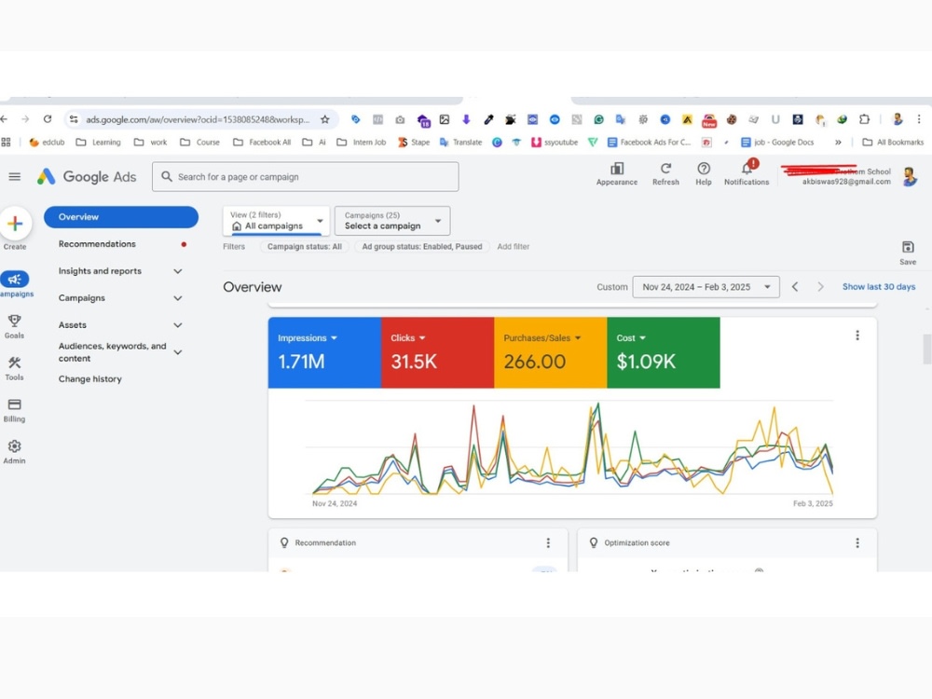Open the hamburger main menu
Screen dimensions: 932x699
click(x=15, y=176)
